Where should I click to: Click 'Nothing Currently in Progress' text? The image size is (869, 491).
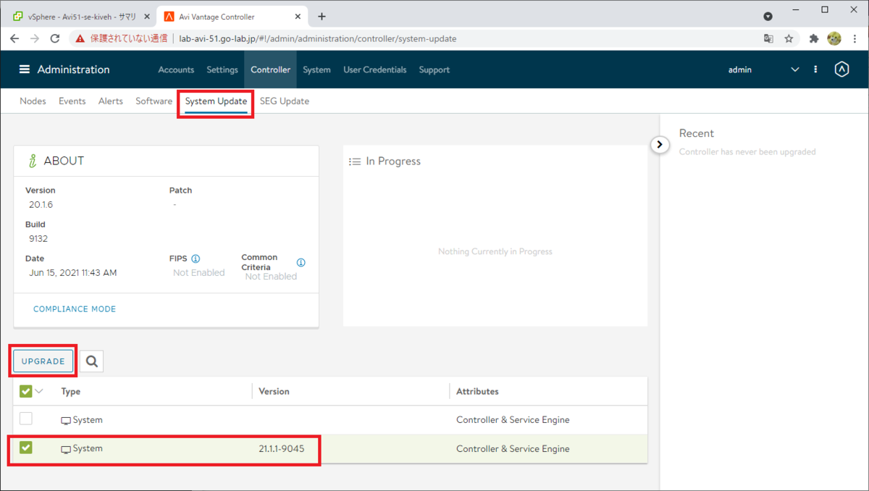pos(495,251)
